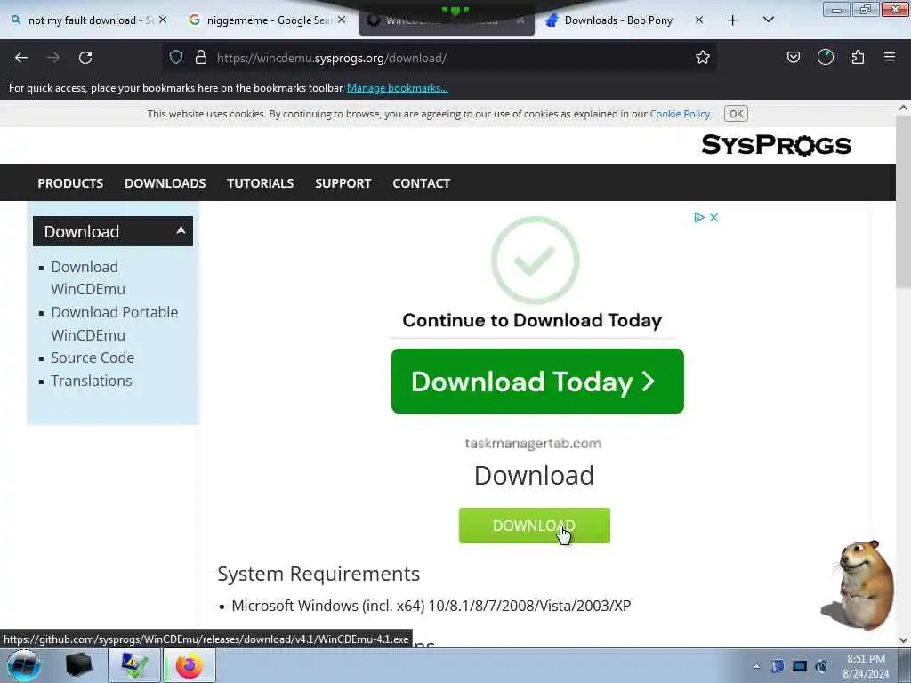Click the site security padlock icon
Screen dimensions: 911x683
201,57
